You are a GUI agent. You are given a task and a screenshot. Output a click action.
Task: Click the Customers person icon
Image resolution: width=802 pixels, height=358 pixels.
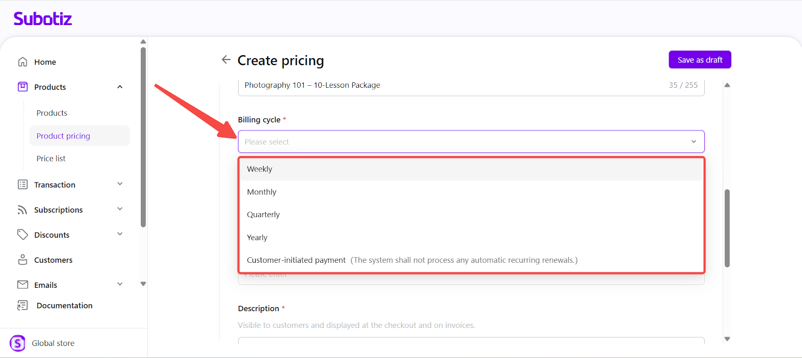(23, 260)
